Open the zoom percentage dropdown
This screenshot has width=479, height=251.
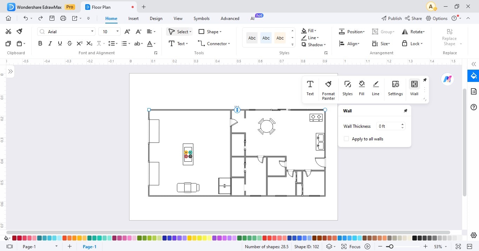(x=447, y=246)
